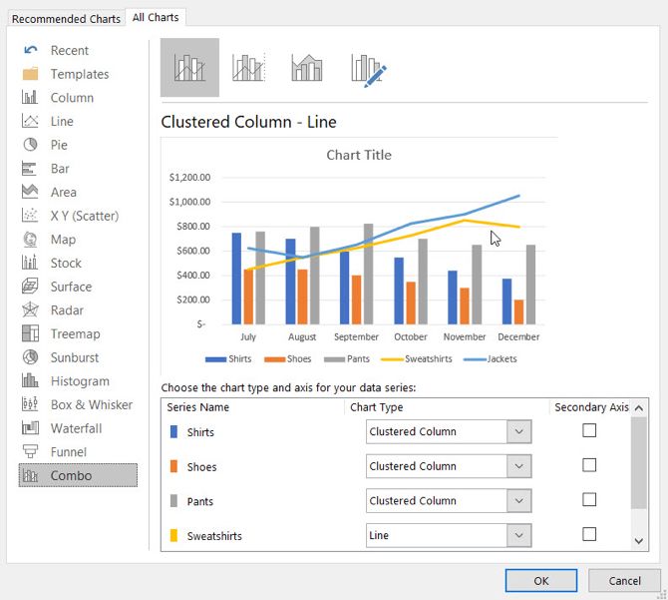Image resolution: width=668 pixels, height=600 pixels.
Task: Expand the Pants chart type dropdown
Action: pyautogui.click(x=518, y=500)
